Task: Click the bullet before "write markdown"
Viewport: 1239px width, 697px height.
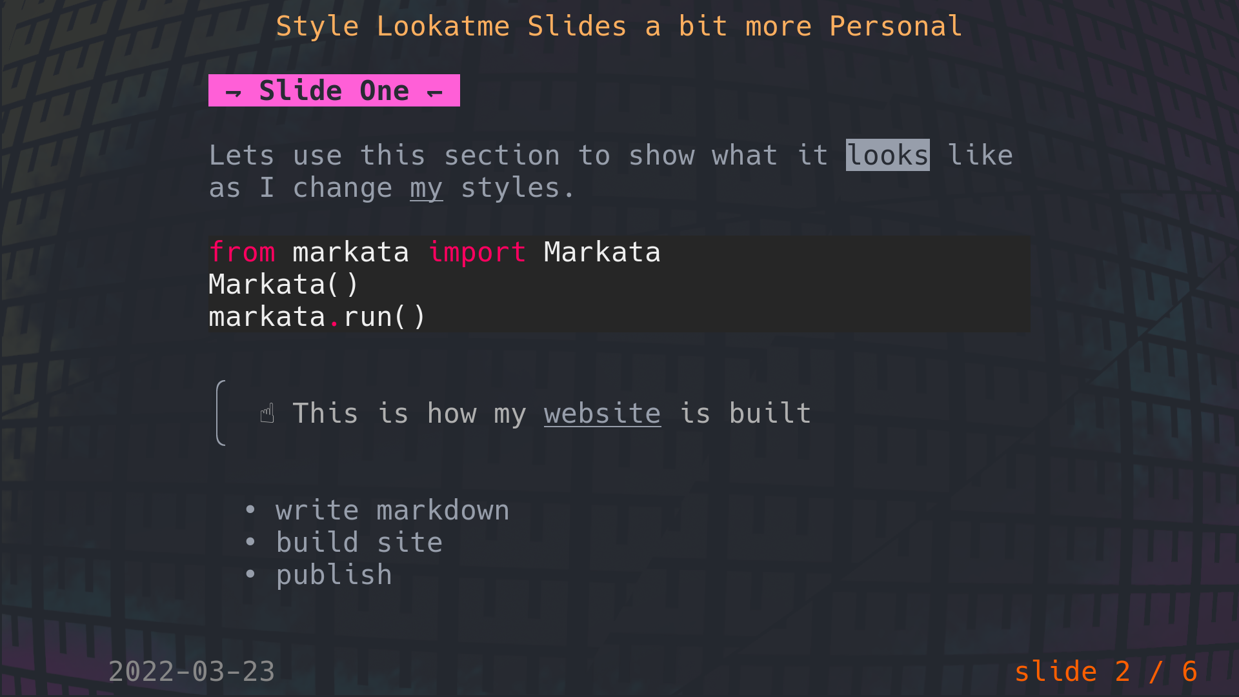Action: point(250,510)
